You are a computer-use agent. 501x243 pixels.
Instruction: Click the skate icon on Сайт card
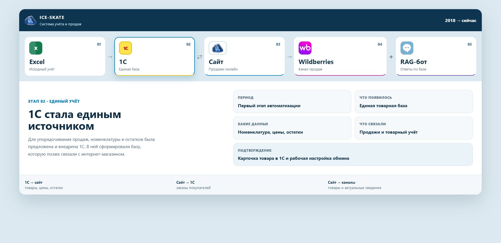(218, 48)
